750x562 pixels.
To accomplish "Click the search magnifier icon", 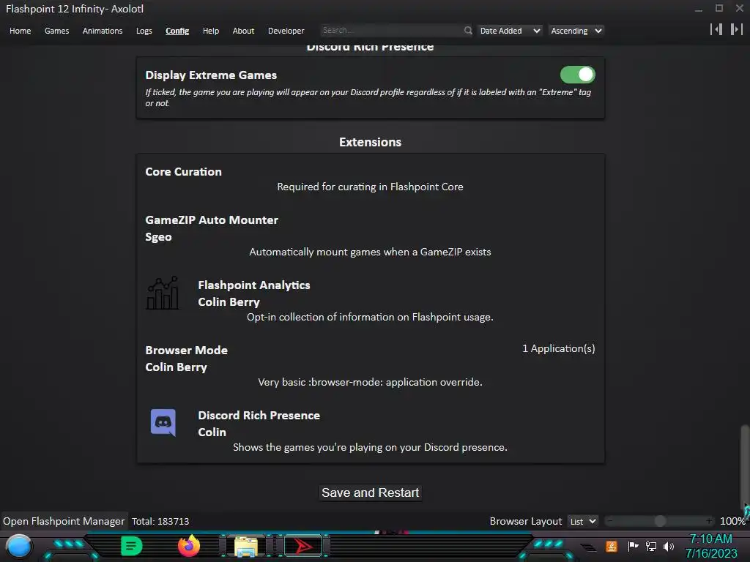I will 468,31.
